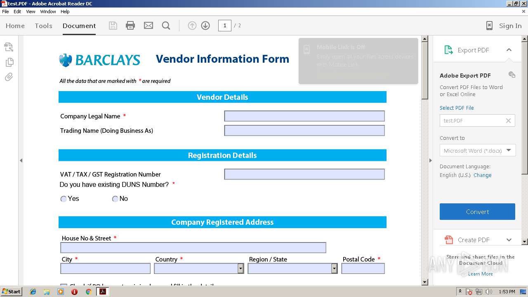Screen dimensions: 528x297
Task: Open the Window menu
Action: (x=48, y=12)
